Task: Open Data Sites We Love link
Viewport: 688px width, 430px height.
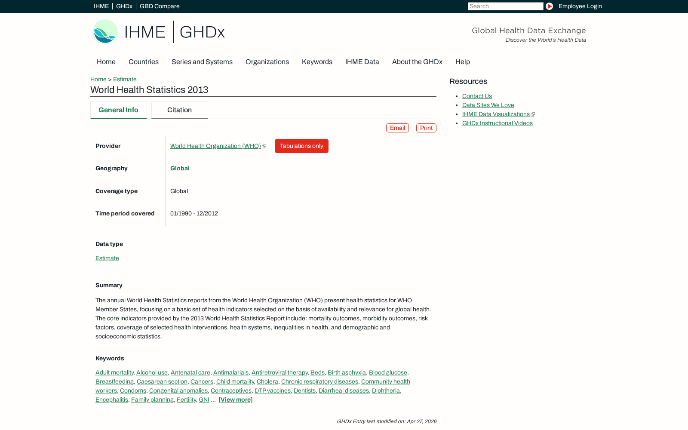Action: click(x=488, y=105)
